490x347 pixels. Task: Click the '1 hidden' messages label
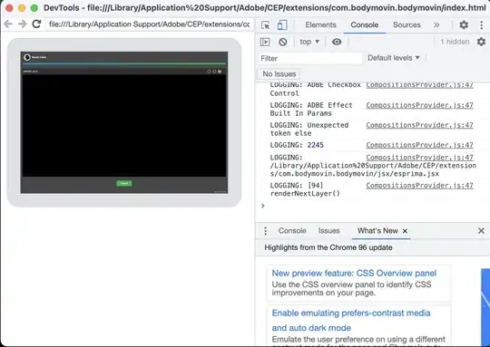455,42
